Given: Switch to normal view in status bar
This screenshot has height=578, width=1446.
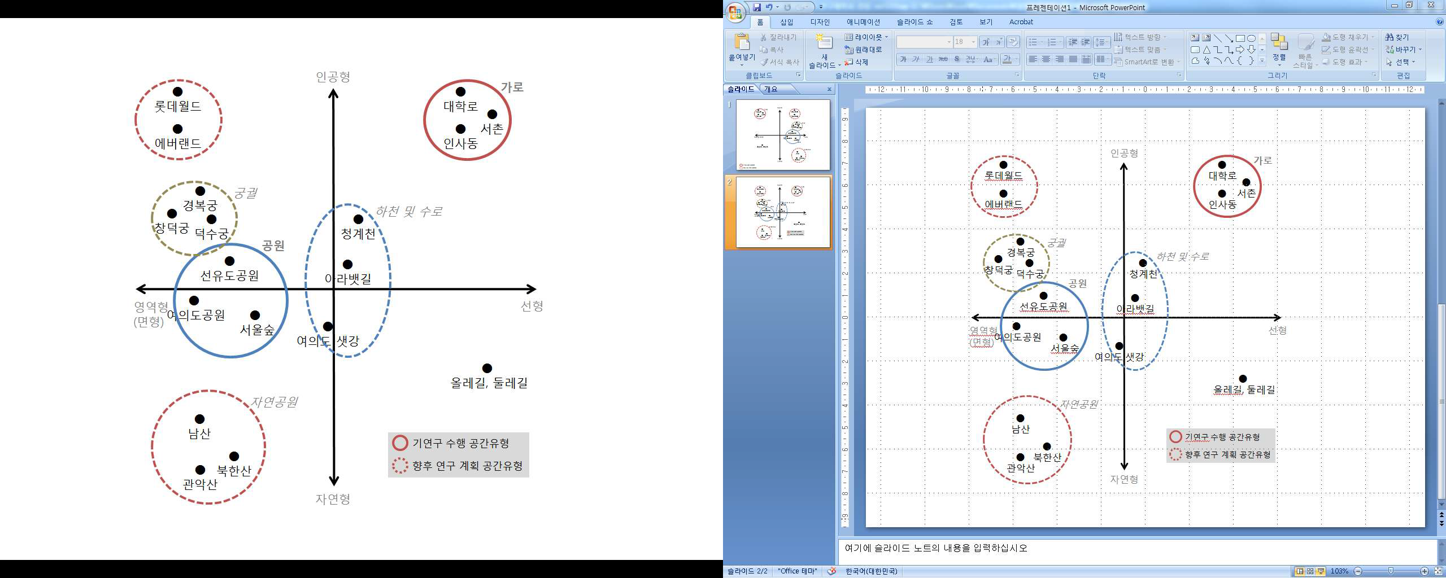Looking at the screenshot, I should [1300, 571].
